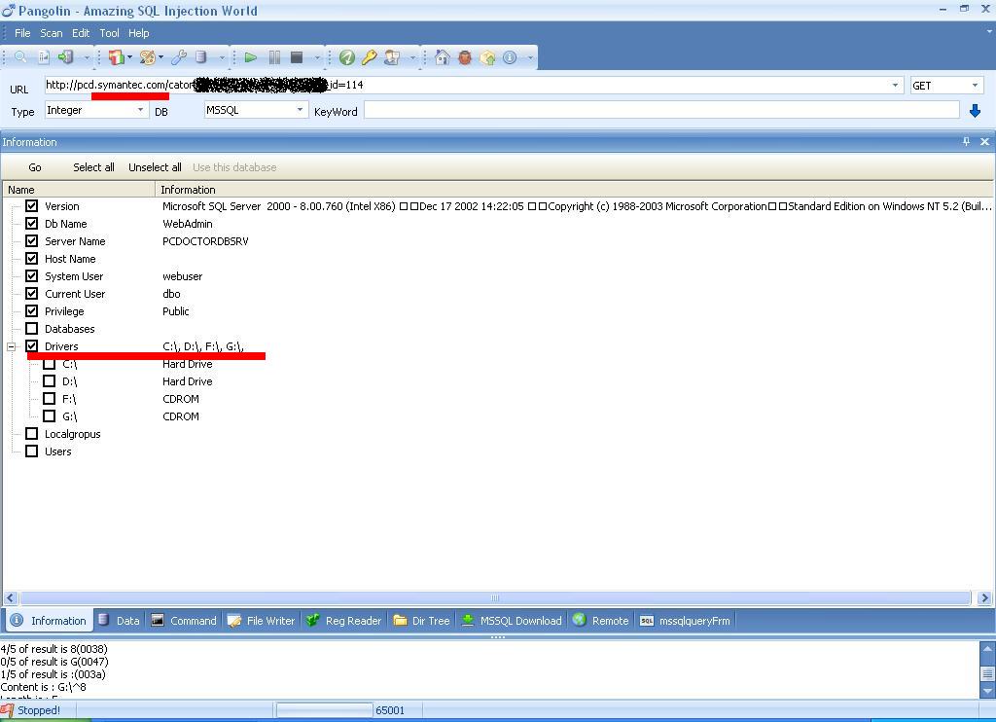Image resolution: width=996 pixels, height=722 pixels.
Task: Uncheck the Server Name checkbox
Action: coord(31,241)
